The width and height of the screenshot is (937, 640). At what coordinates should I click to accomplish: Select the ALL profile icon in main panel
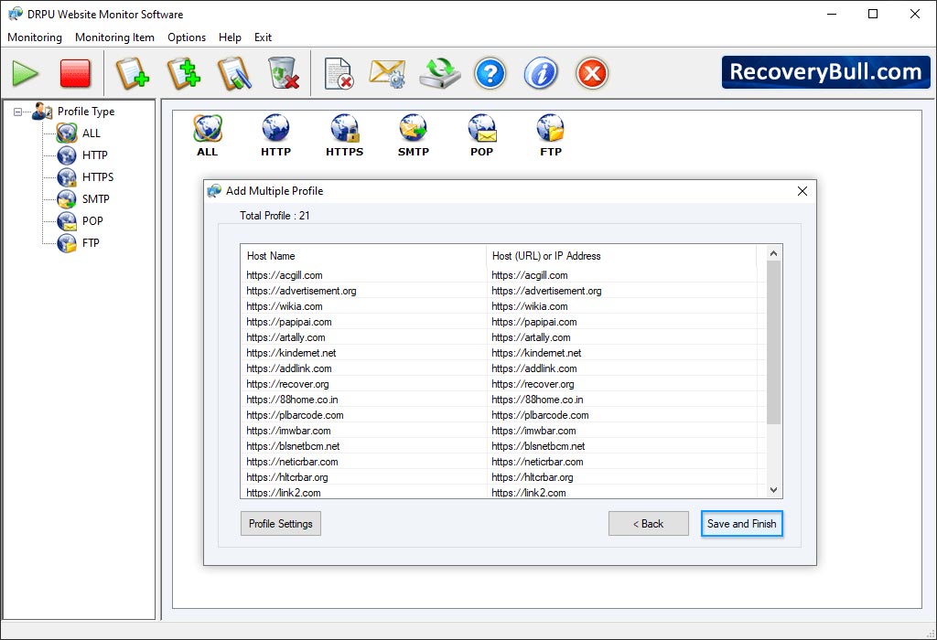208,135
